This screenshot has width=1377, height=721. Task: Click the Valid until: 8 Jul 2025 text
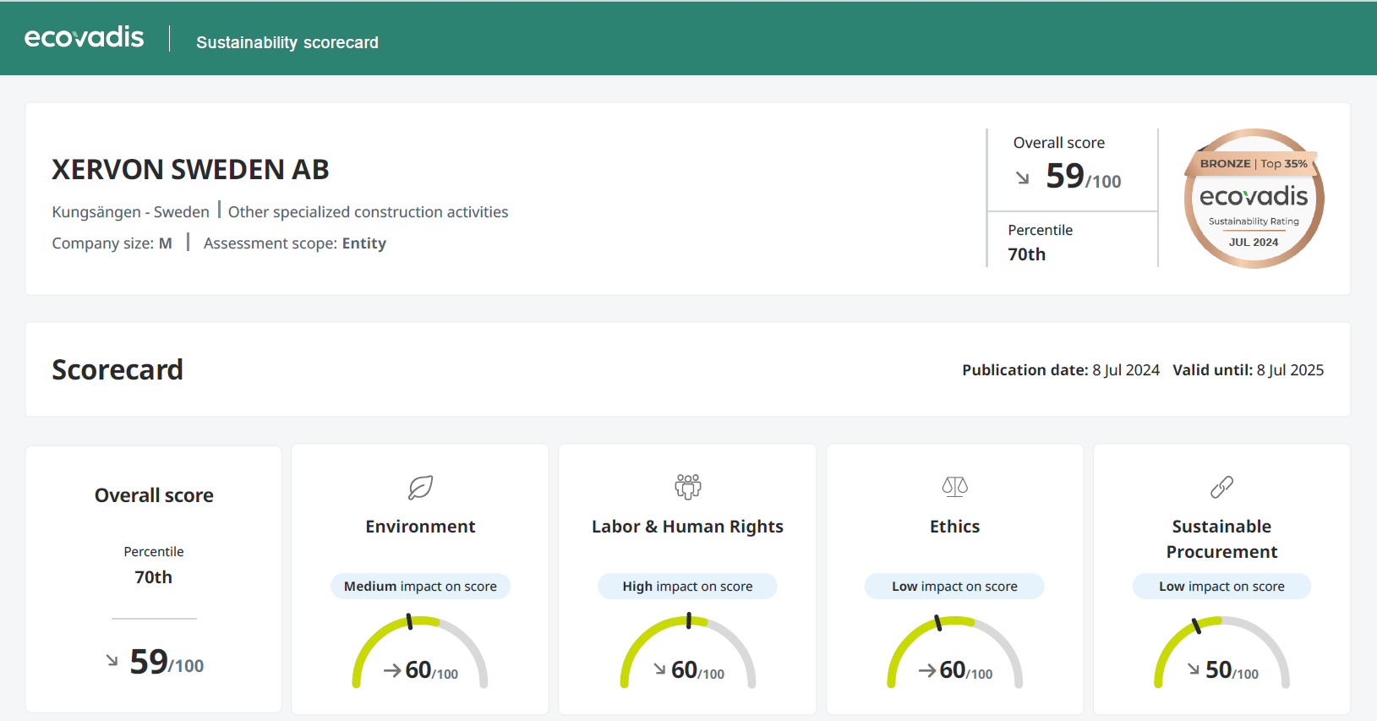pyautogui.click(x=1248, y=370)
